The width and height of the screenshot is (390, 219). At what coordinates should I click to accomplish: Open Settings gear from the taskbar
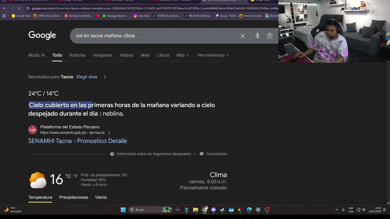[258, 210]
